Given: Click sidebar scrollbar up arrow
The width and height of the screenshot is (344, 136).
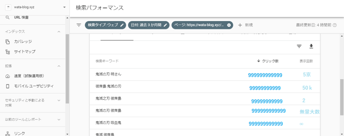Looking at the screenshot, I should 67,17.
